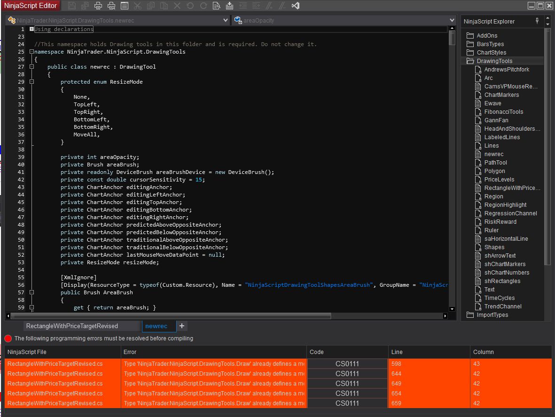Click the Save icon in the toolbar
555x417 pixels.
click(72, 6)
